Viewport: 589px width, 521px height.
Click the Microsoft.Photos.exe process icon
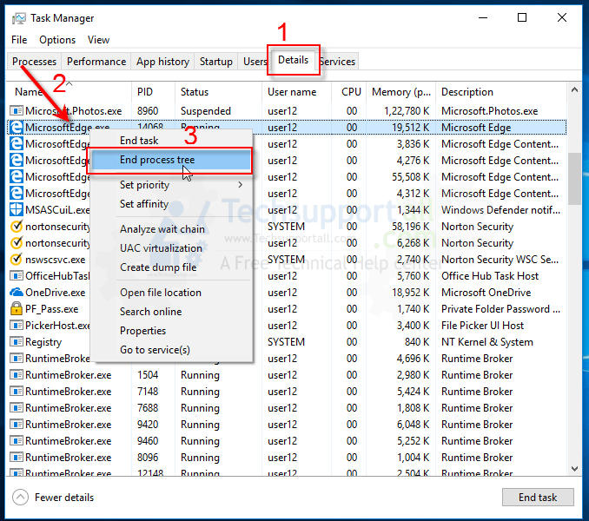pos(17,111)
